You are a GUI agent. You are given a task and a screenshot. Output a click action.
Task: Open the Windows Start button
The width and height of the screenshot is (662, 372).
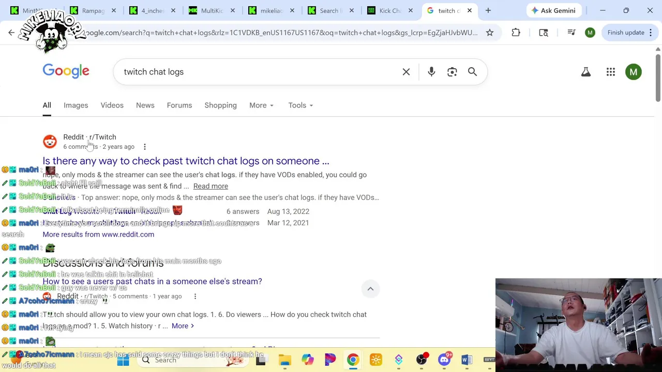pyautogui.click(x=123, y=360)
